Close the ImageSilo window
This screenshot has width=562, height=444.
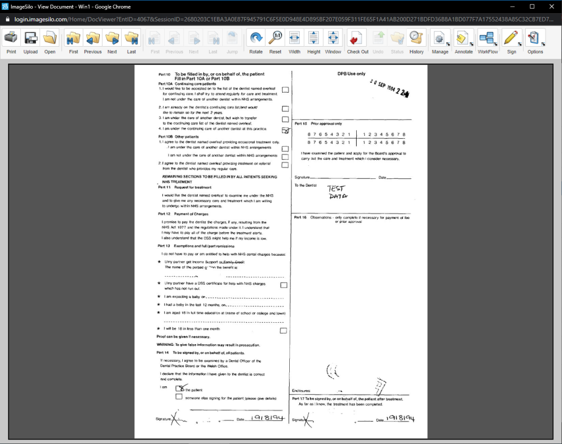click(552, 7)
